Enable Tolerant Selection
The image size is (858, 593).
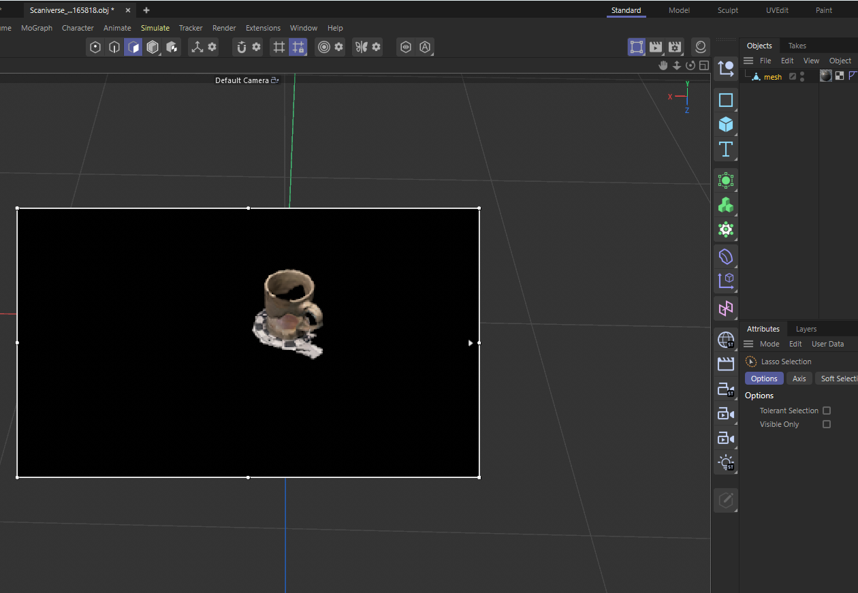point(827,410)
